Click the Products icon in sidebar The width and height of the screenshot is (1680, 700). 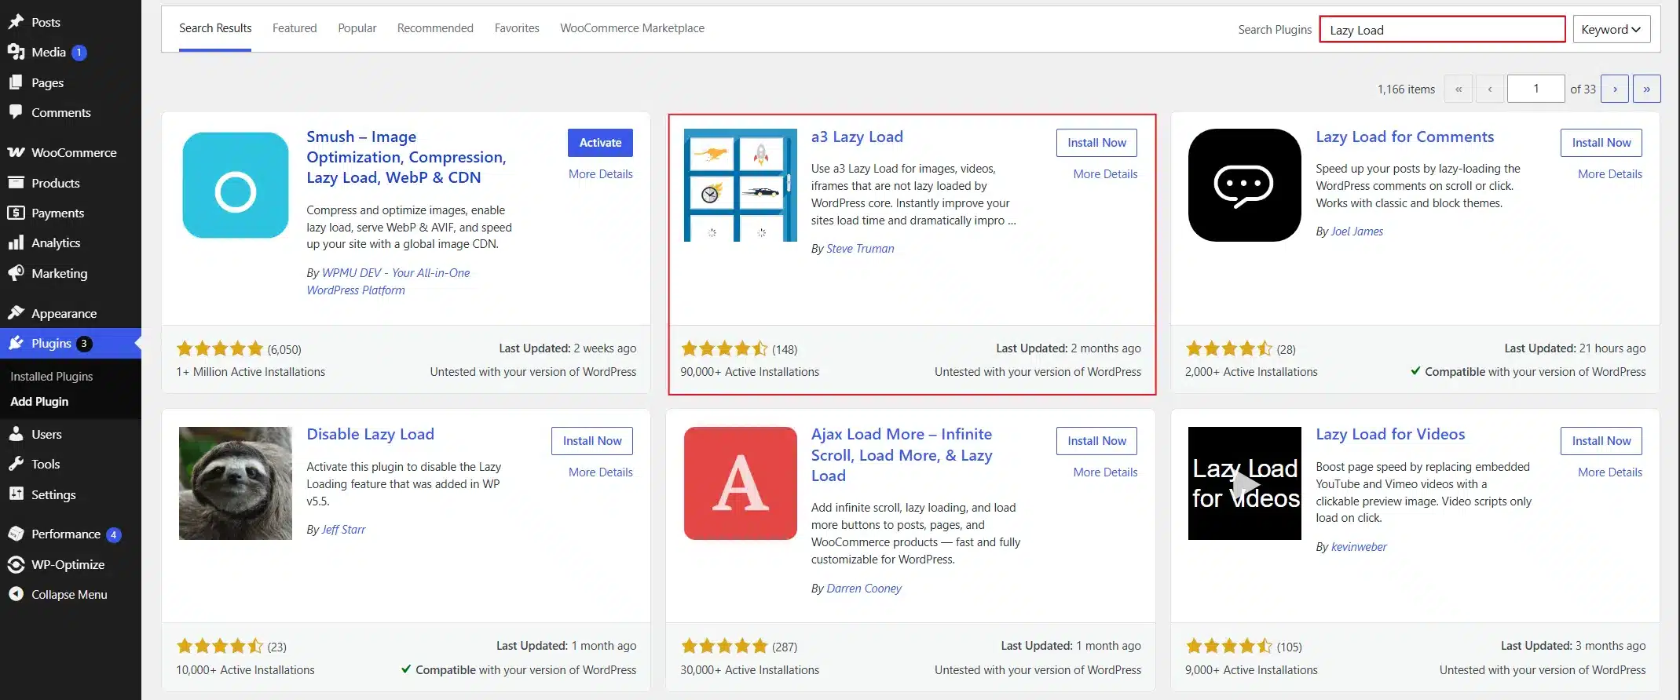click(16, 183)
